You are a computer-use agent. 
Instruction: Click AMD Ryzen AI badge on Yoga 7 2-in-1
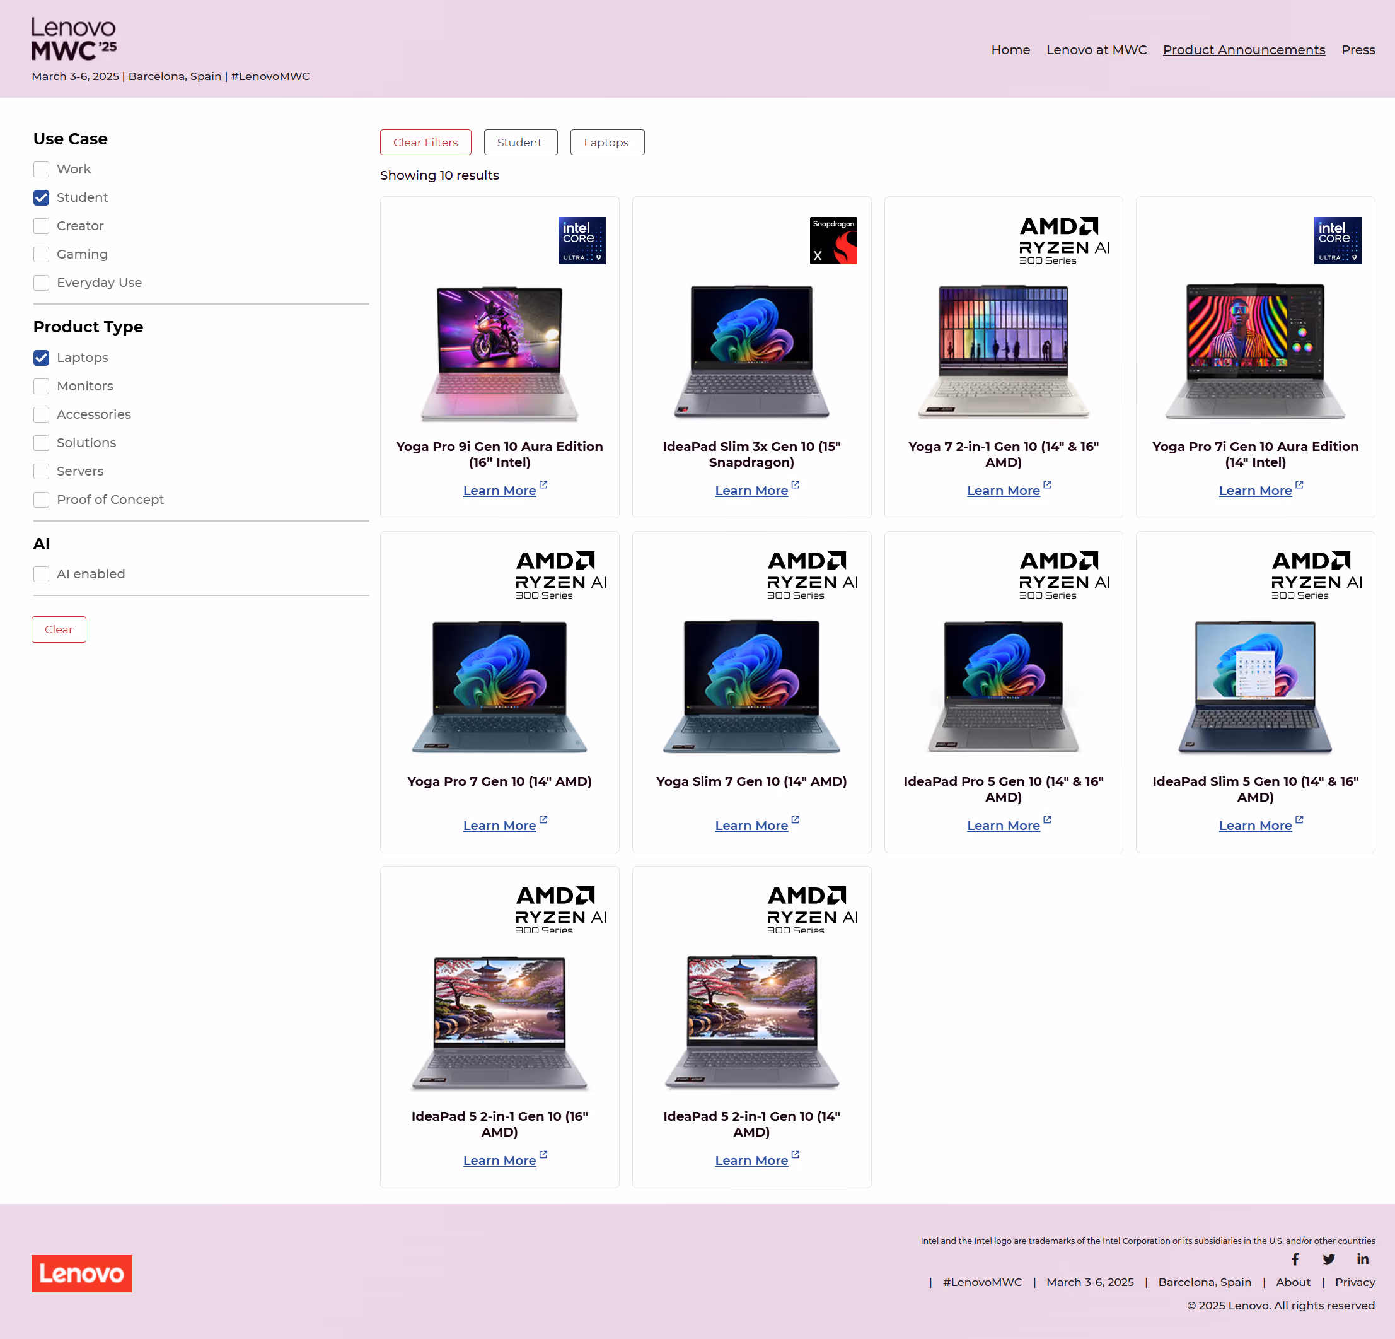(1064, 241)
